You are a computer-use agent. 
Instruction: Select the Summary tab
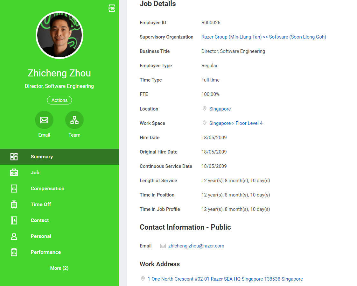click(x=59, y=157)
